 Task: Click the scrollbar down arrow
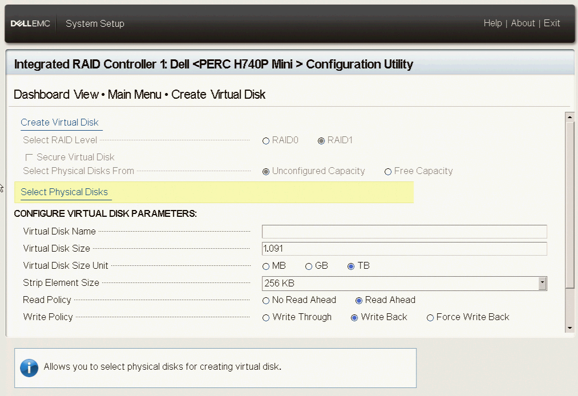pyautogui.click(x=569, y=328)
